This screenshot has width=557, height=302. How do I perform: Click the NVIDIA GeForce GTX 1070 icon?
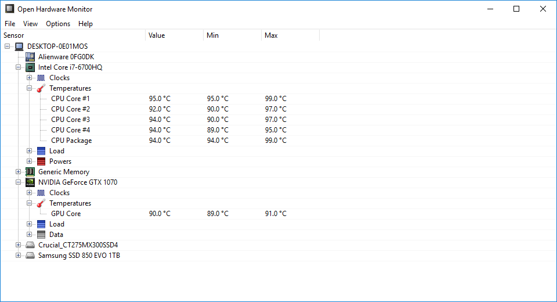tap(30, 182)
